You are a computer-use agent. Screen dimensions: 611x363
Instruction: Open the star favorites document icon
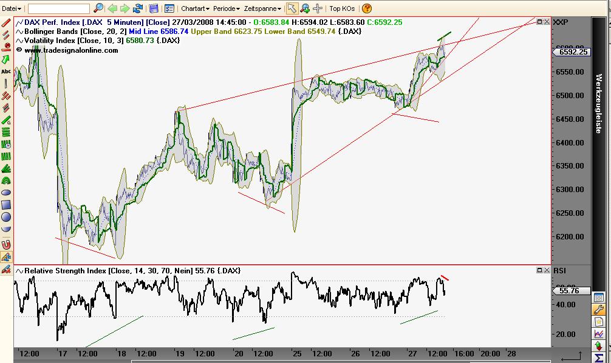point(599,322)
